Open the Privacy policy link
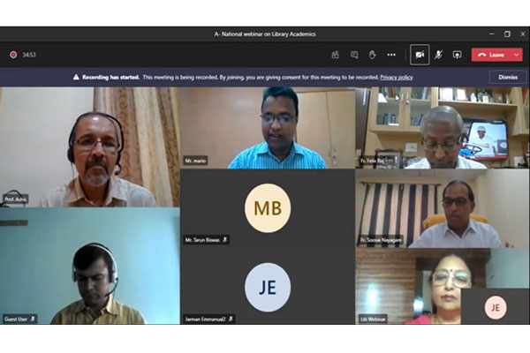 pyautogui.click(x=396, y=78)
